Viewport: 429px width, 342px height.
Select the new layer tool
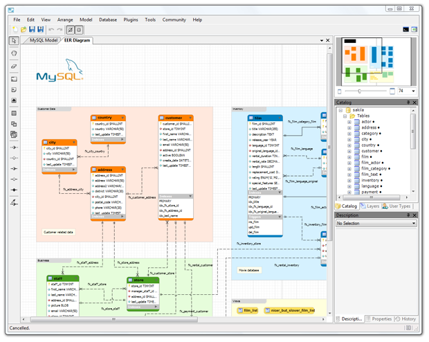(x=14, y=79)
